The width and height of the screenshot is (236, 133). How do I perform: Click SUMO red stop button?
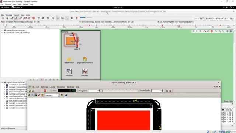pyautogui.click(x=45, y=91)
